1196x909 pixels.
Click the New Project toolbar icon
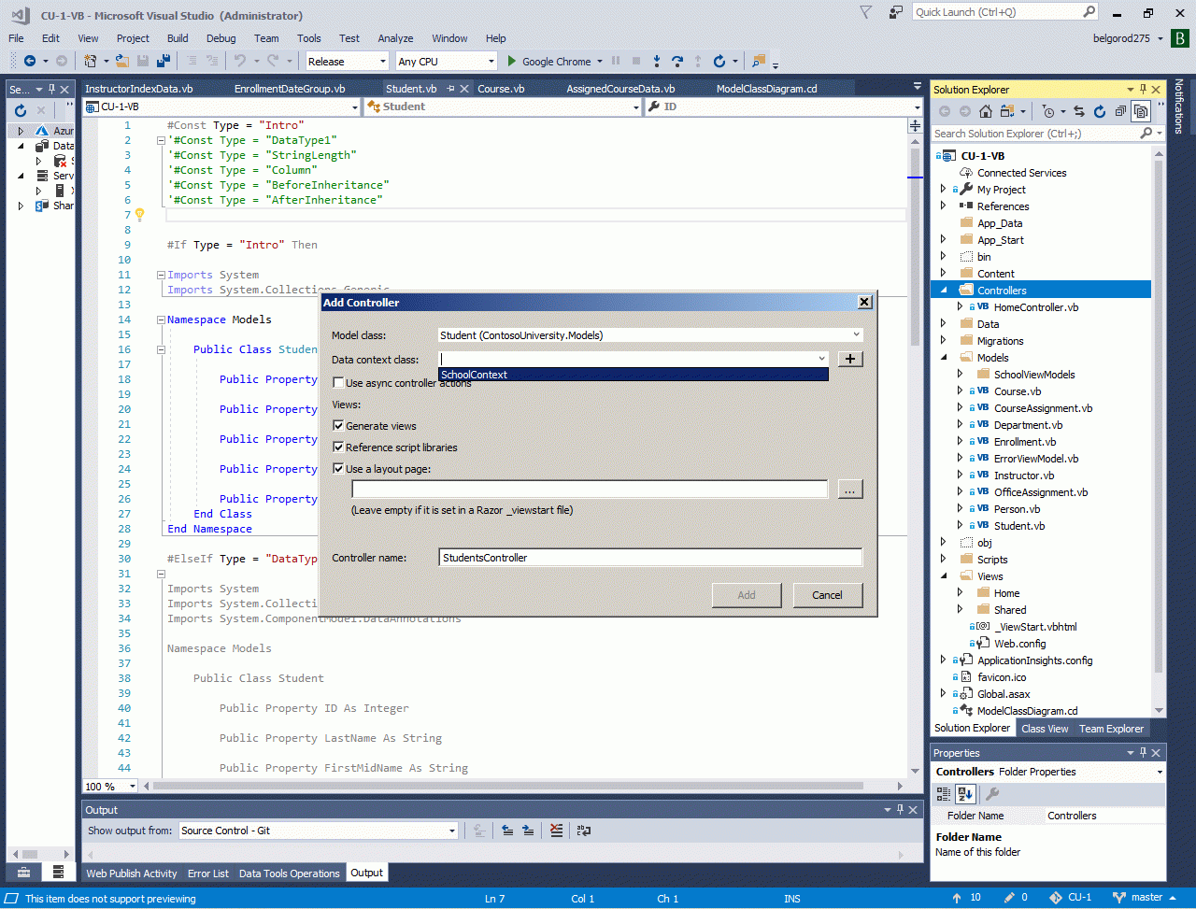click(90, 62)
